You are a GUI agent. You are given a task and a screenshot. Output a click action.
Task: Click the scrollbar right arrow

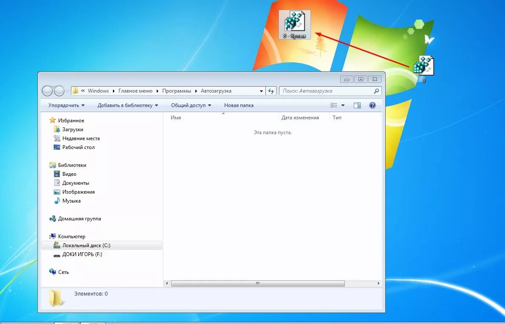[x=378, y=283]
